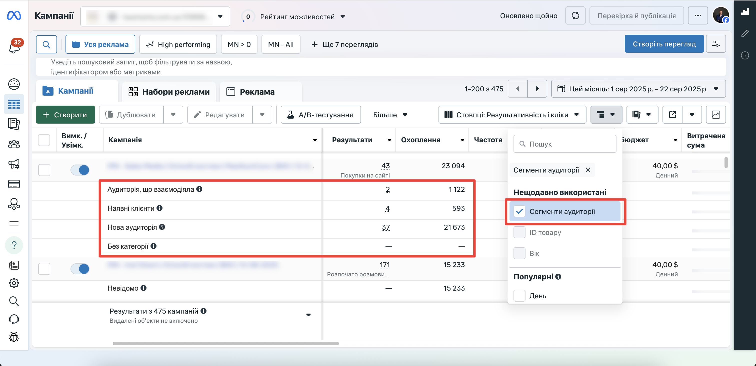The width and height of the screenshot is (756, 366).
Task: Open all tools hamburger menu
Action: point(14,224)
